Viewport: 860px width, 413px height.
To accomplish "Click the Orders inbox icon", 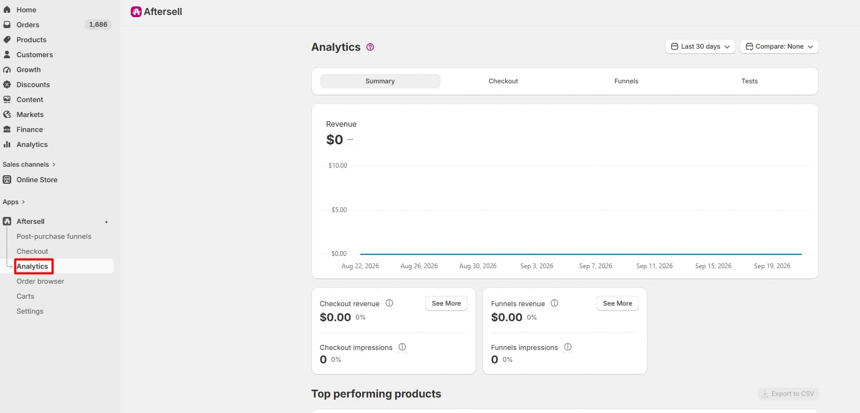I will pos(7,25).
